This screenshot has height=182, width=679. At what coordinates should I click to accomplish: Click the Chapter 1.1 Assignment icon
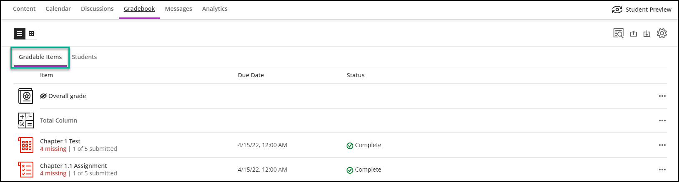(x=25, y=170)
